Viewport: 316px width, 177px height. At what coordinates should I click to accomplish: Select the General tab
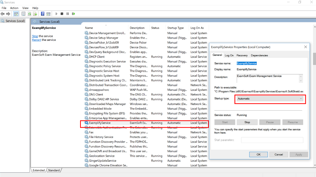pos(217,55)
